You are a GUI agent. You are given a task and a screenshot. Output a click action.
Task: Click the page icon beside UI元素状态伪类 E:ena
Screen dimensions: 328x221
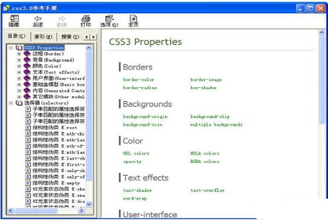coord(28,195)
